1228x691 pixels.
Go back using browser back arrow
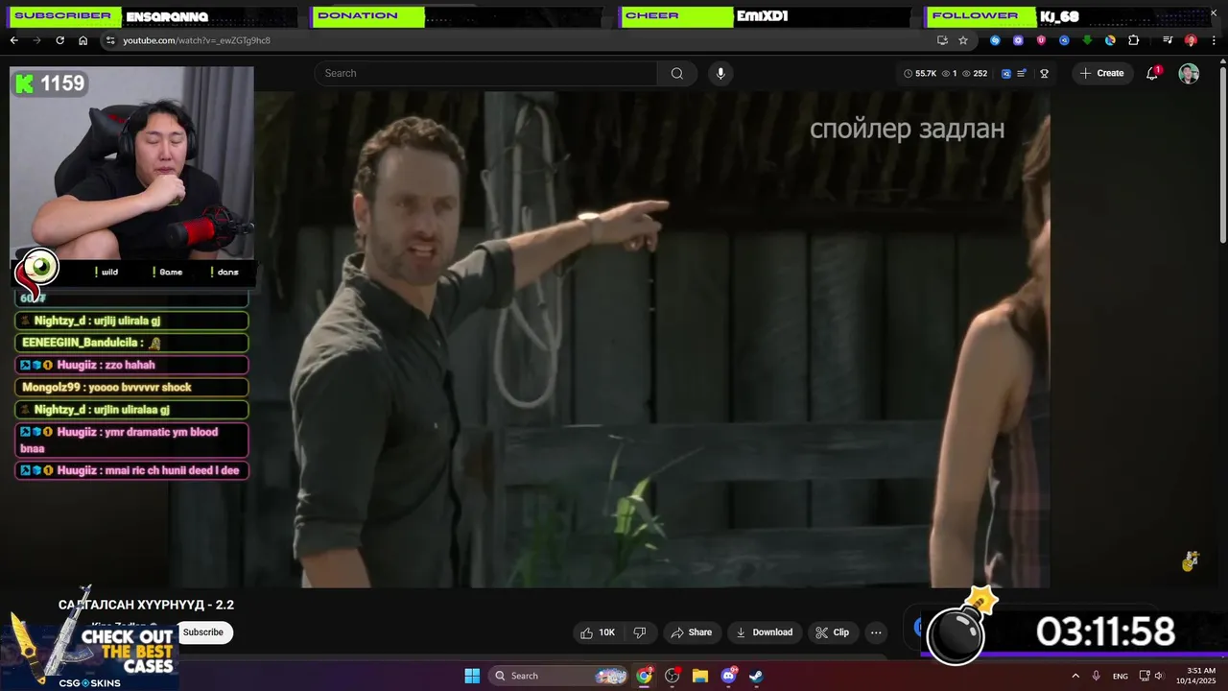pos(13,40)
